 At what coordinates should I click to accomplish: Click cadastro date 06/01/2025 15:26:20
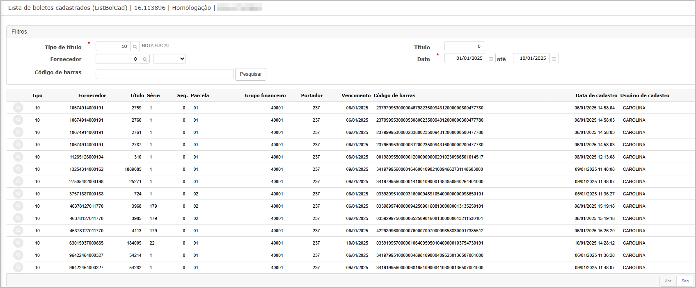pos(595,231)
